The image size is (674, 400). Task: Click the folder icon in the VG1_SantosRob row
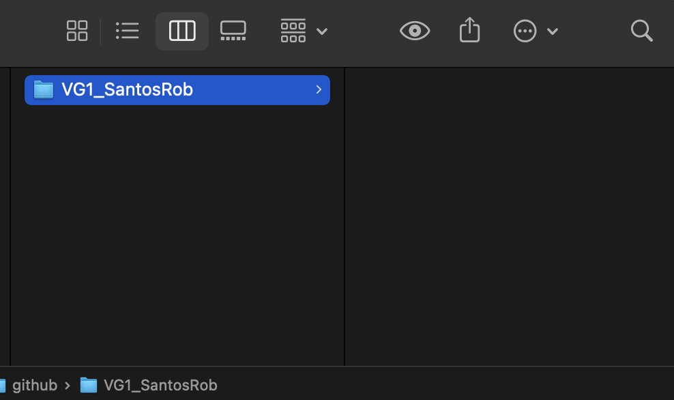click(x=44, y=89)
